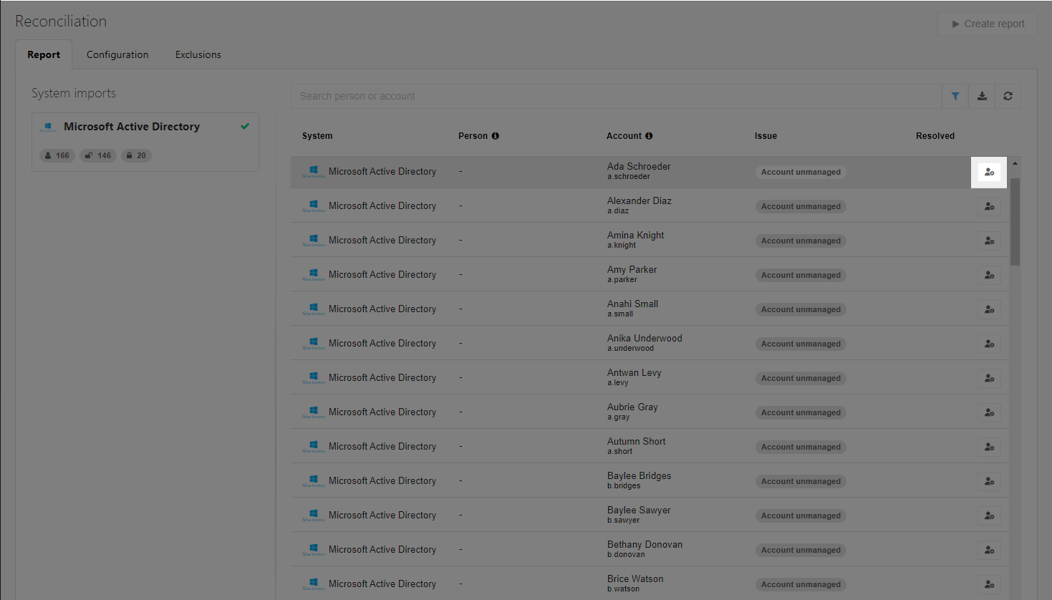Select the Microsoft Active Directory import card
1052x600 pixels.
pyautogui.click(x=145, y=142)
